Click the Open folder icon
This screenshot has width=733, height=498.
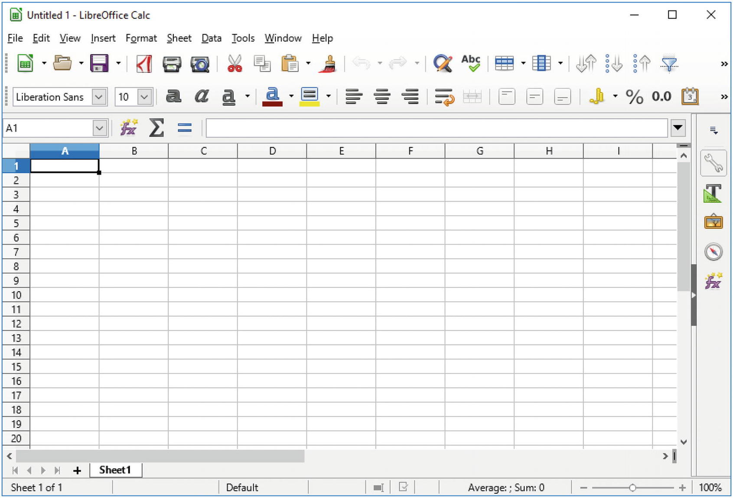[62, 63]
